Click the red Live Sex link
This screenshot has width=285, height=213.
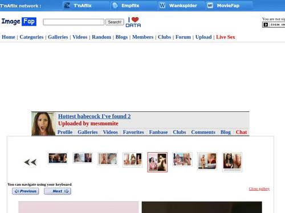point(226,37)
